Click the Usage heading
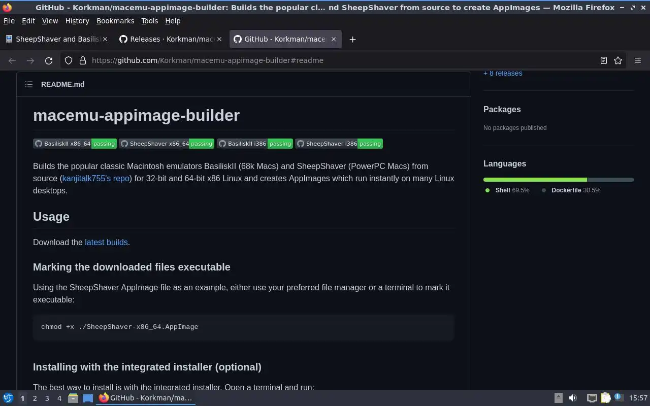The height and width of the screenshot is (406, 650). coord(51,217)
